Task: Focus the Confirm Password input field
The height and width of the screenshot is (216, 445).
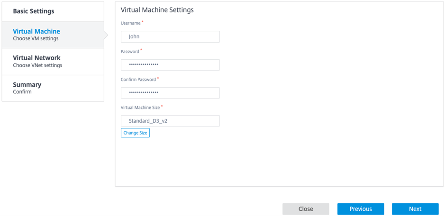Action: (x=170, y=93)
